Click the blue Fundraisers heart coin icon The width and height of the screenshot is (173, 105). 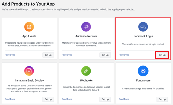[143, 71]
